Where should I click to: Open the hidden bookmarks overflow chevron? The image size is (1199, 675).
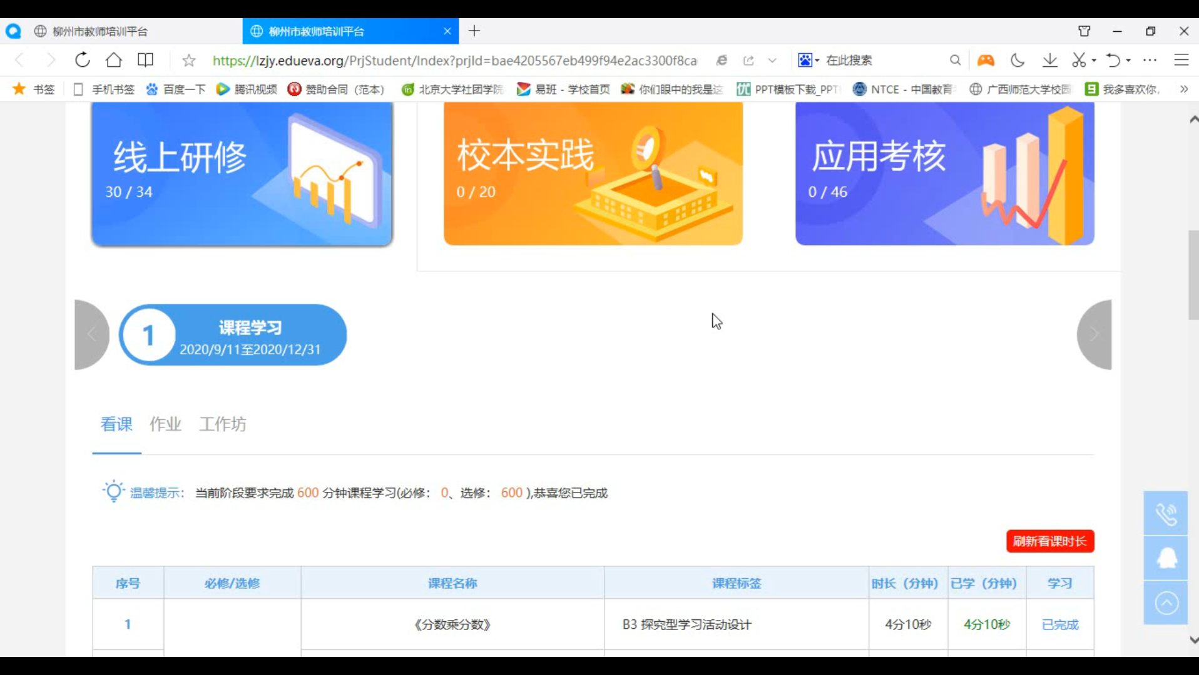tap(1183, 89)
